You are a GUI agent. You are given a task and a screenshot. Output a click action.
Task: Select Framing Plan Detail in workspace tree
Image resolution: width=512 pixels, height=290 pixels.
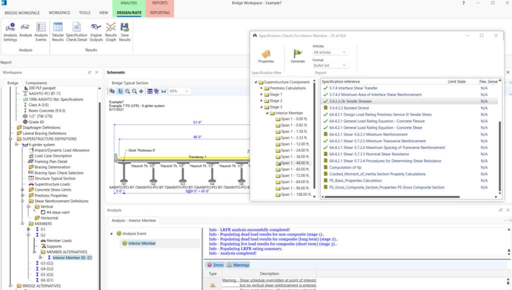(51, 162)
